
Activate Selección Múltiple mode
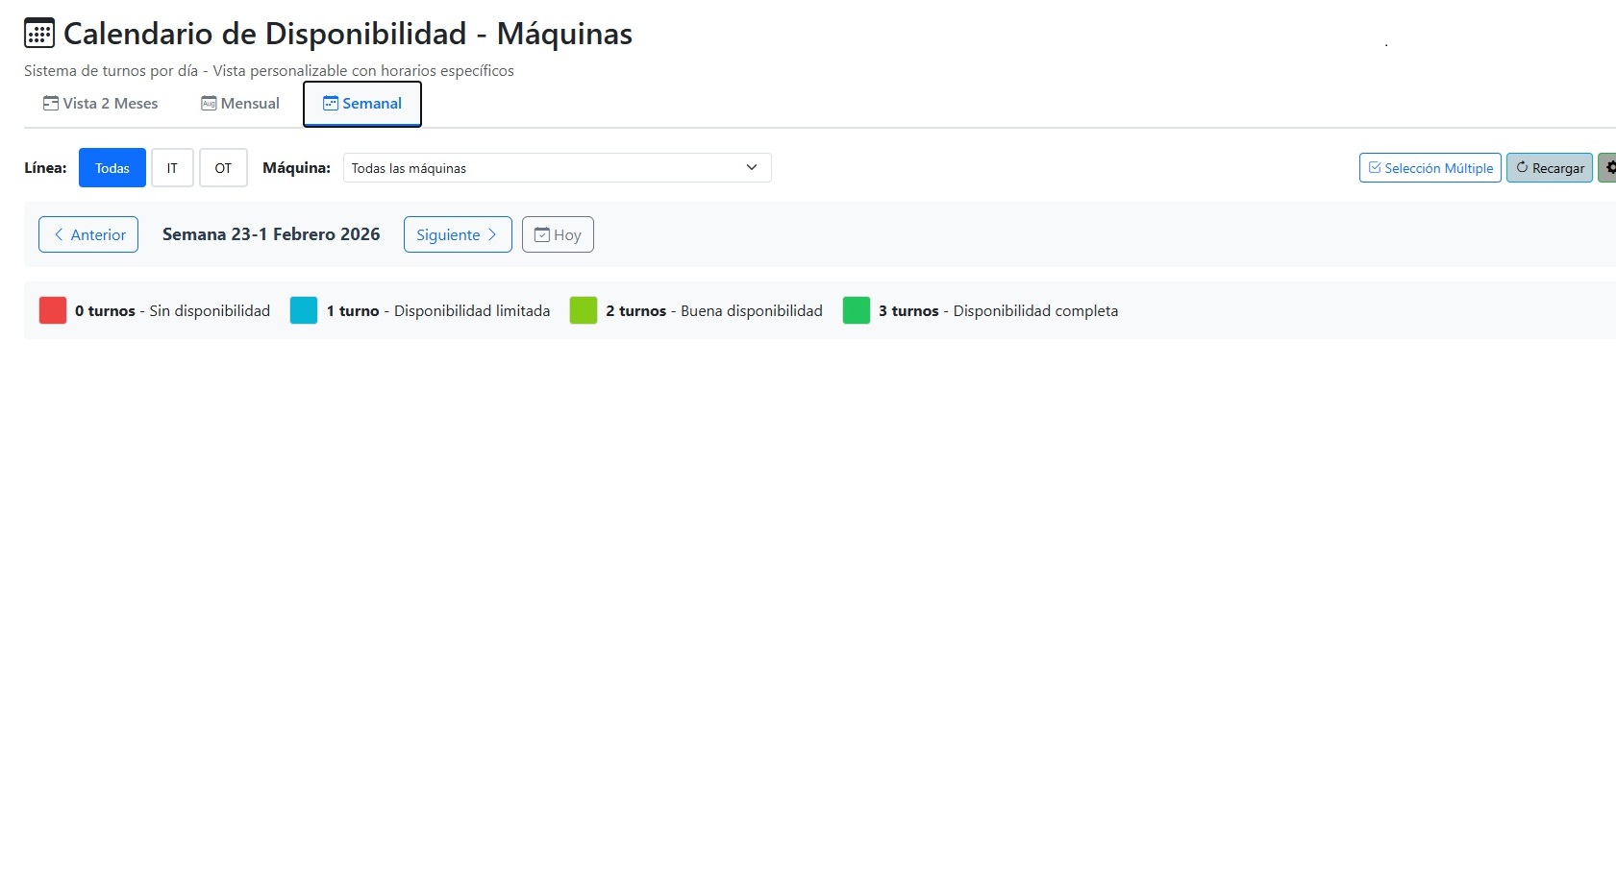[1430, 166]
